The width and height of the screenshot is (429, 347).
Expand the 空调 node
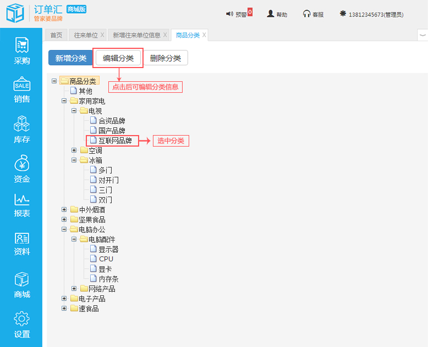click(74, 150)
